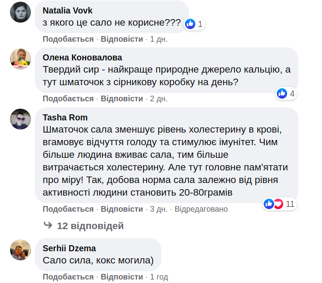Expand the 12 відповідей replies thread
The height and width of the screenshot is (283, 322).
(x=90, y=226)
